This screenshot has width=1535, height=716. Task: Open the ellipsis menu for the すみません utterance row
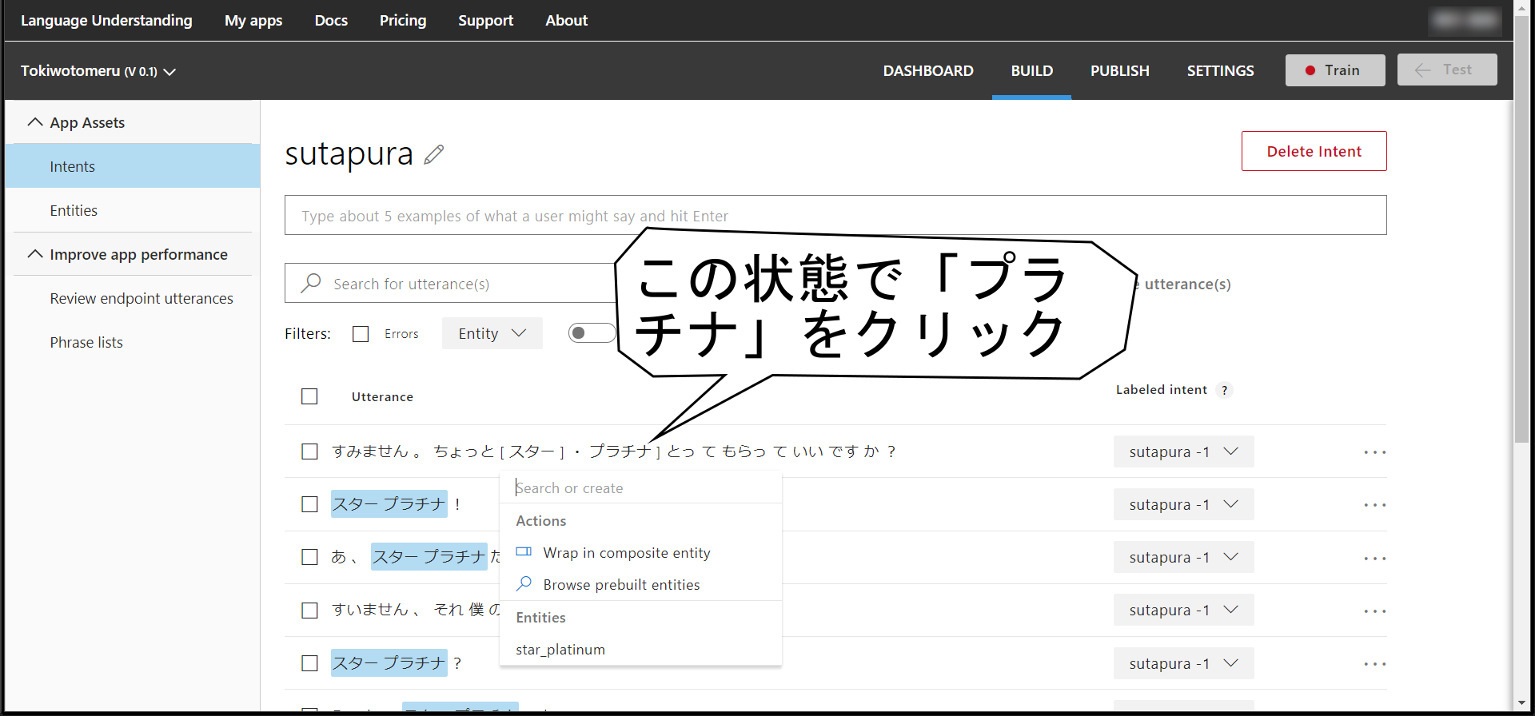point(1374,452)
